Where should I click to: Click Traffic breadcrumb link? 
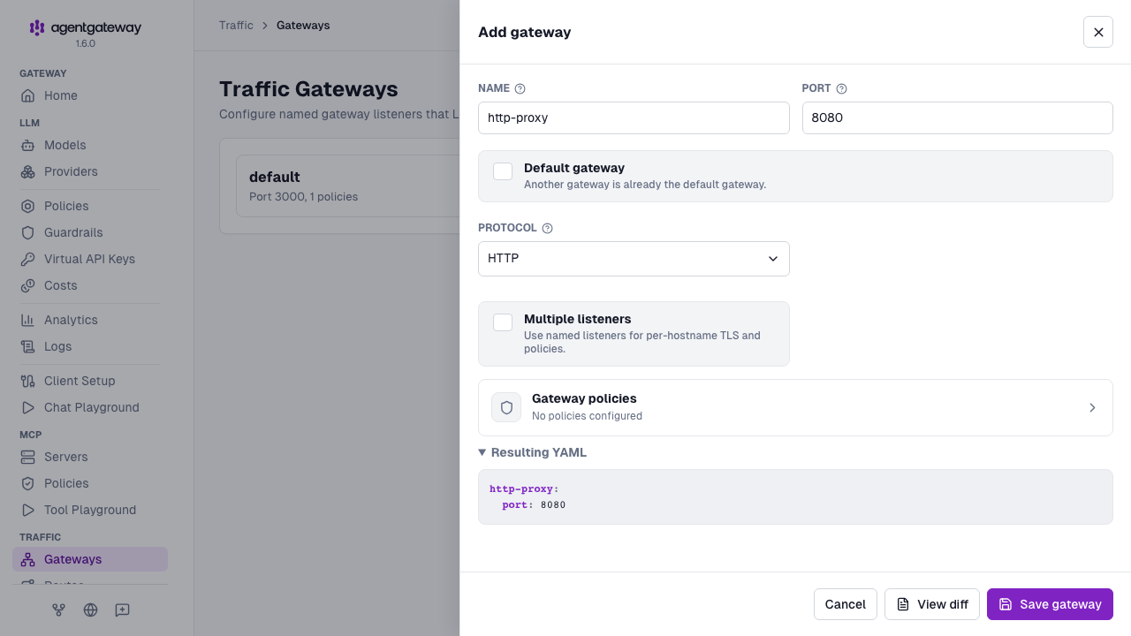tap(236, 26)
